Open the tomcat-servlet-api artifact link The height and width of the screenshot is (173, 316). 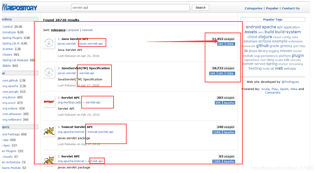(100, 132)
